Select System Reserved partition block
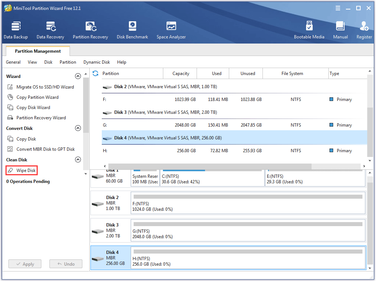Image resolution: width=376 pixels, height=281 pixels. pyautogui.click(x=145, y=178)
